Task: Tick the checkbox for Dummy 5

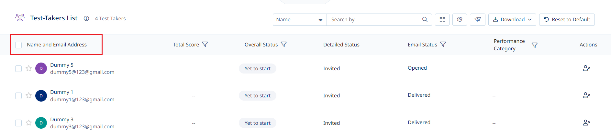Action: tap(18, 69)
